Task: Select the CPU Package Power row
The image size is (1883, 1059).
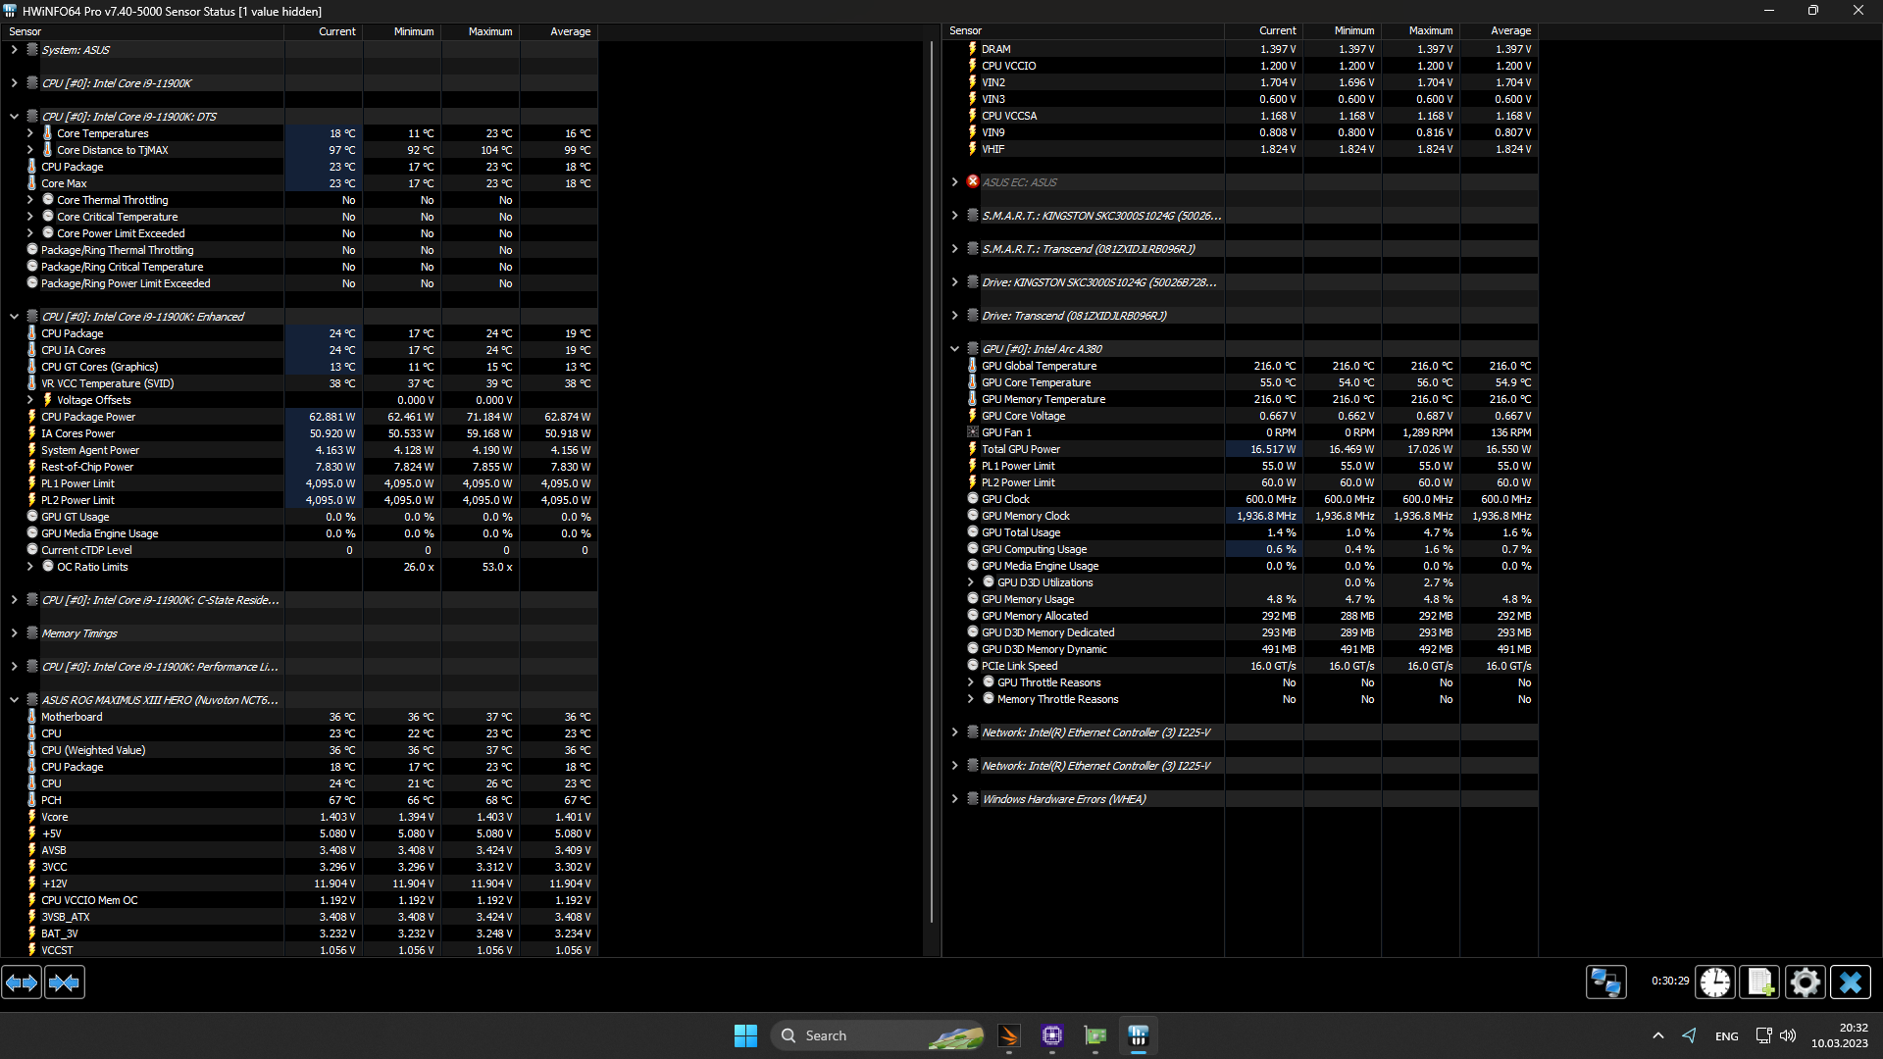Action: coord(88,417)
